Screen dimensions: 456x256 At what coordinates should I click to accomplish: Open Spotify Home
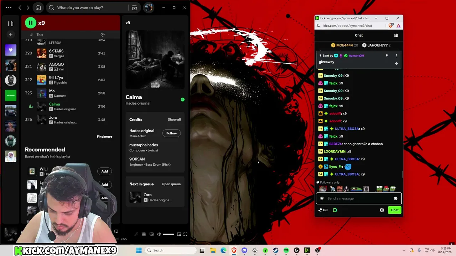pos(38,7)
